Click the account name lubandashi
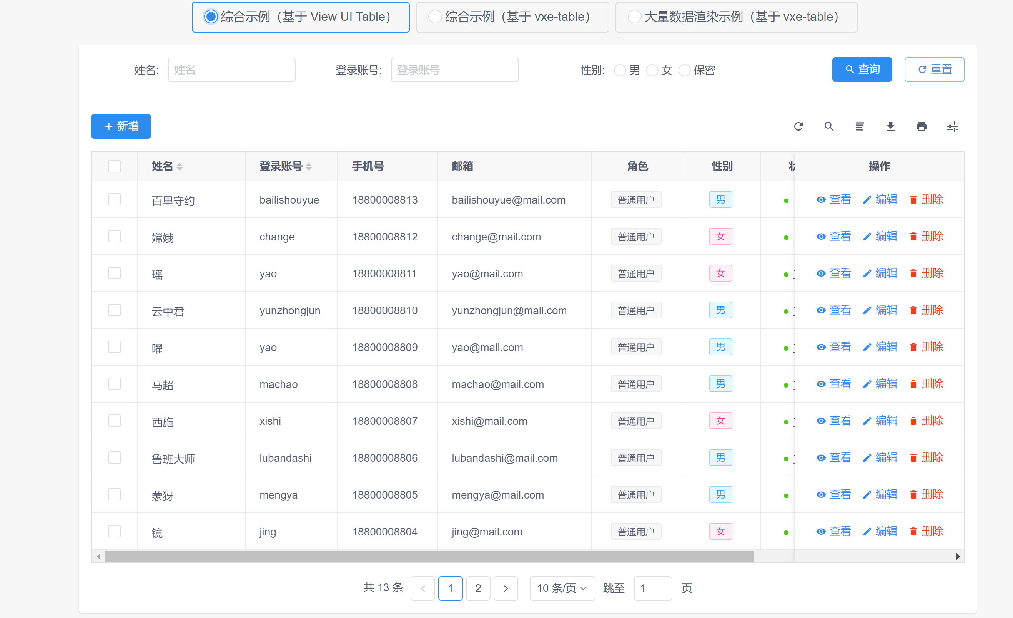Image resolution: width=1013 pixels, height=618 pixels. click(x=285, y=458)
